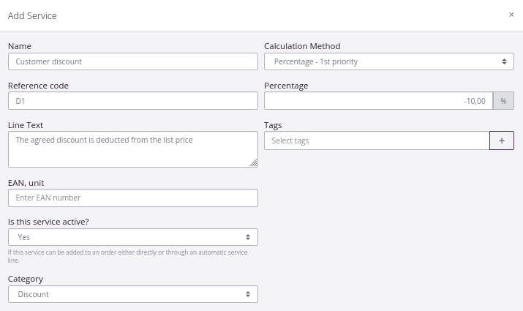
Task: Focus the Name input field
Action: point(132,61)
